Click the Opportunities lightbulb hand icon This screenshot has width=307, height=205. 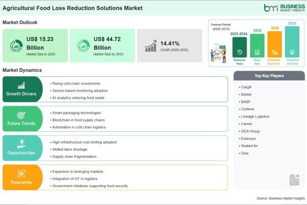pyautogui.click(x=21, y=144)
